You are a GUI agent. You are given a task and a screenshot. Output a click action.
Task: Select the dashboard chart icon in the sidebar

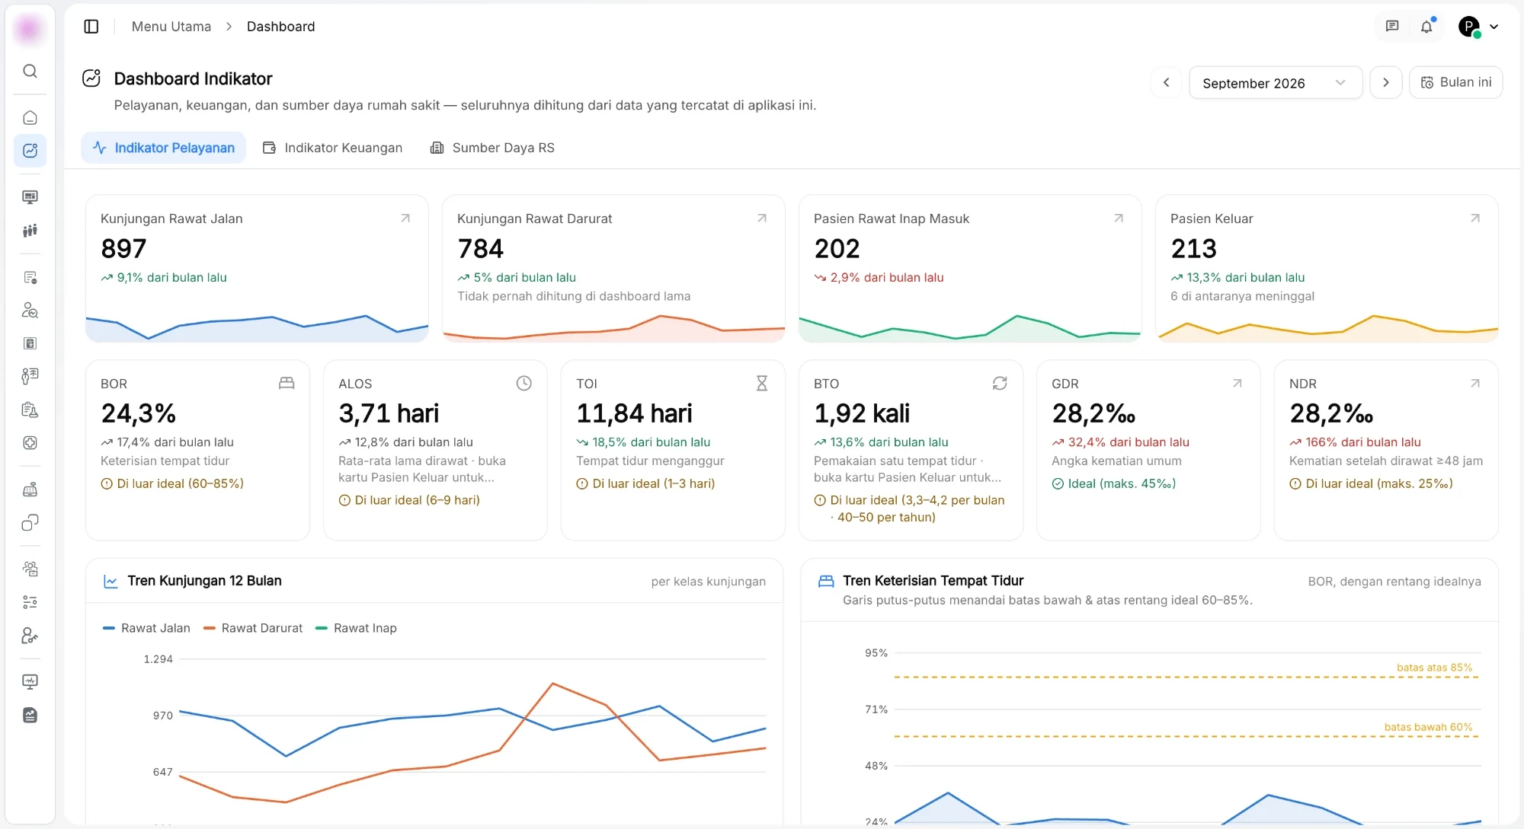(30, 151)
